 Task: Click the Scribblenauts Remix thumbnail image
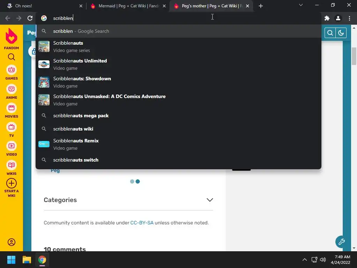[x=44, y=144]
